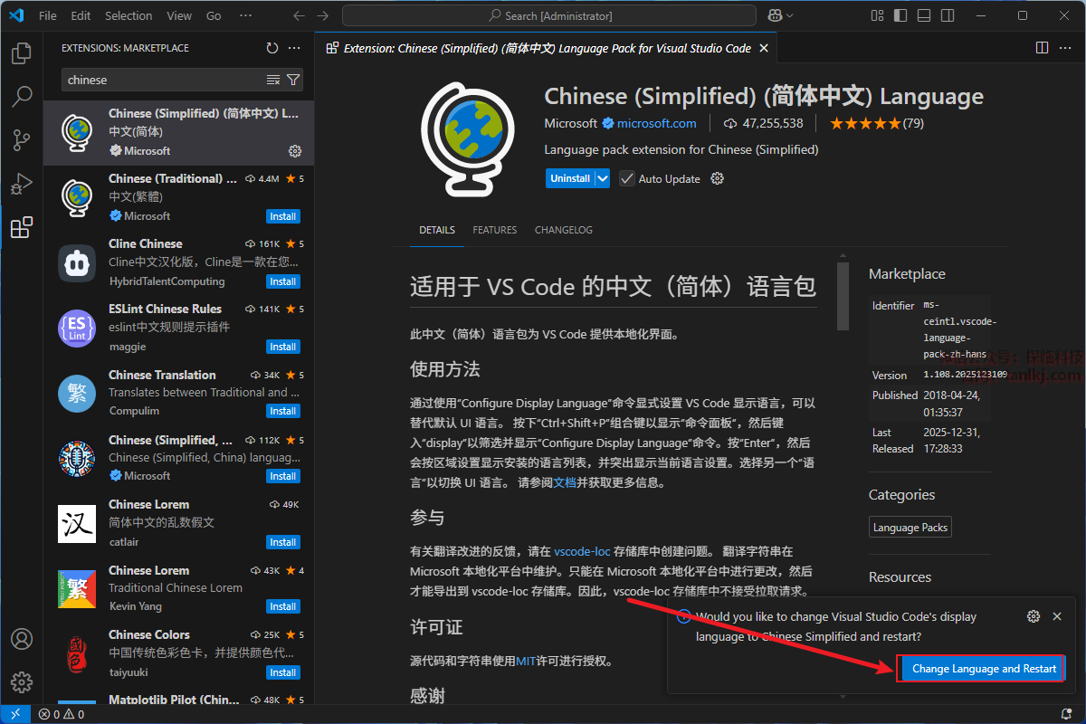Toggle primary side bar layout button
The height and width of the screenshot is (724, 1086).
click(x=899, y=15)
